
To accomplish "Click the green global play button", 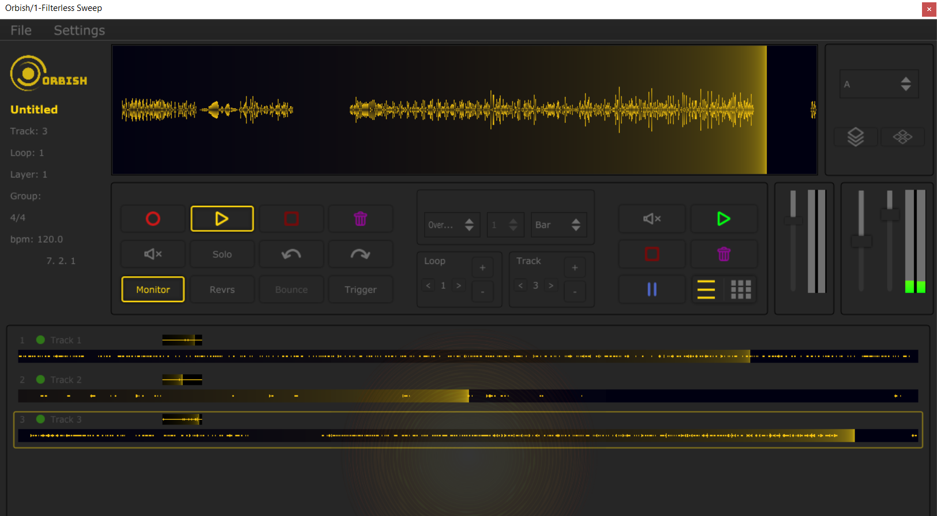I will (724, 219).
